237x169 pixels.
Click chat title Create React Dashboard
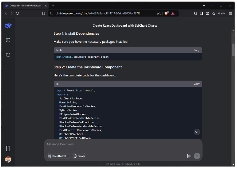125,26
